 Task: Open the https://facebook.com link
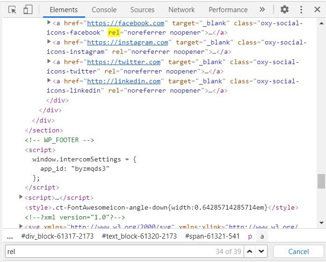pyautogui.click(x=125, y=23)
